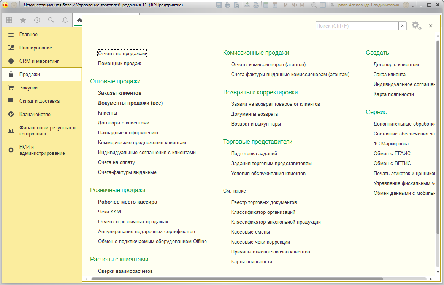Open the 1C main menu dropdown arrow
Screen dimensions: 444x285
pos(14,5)
